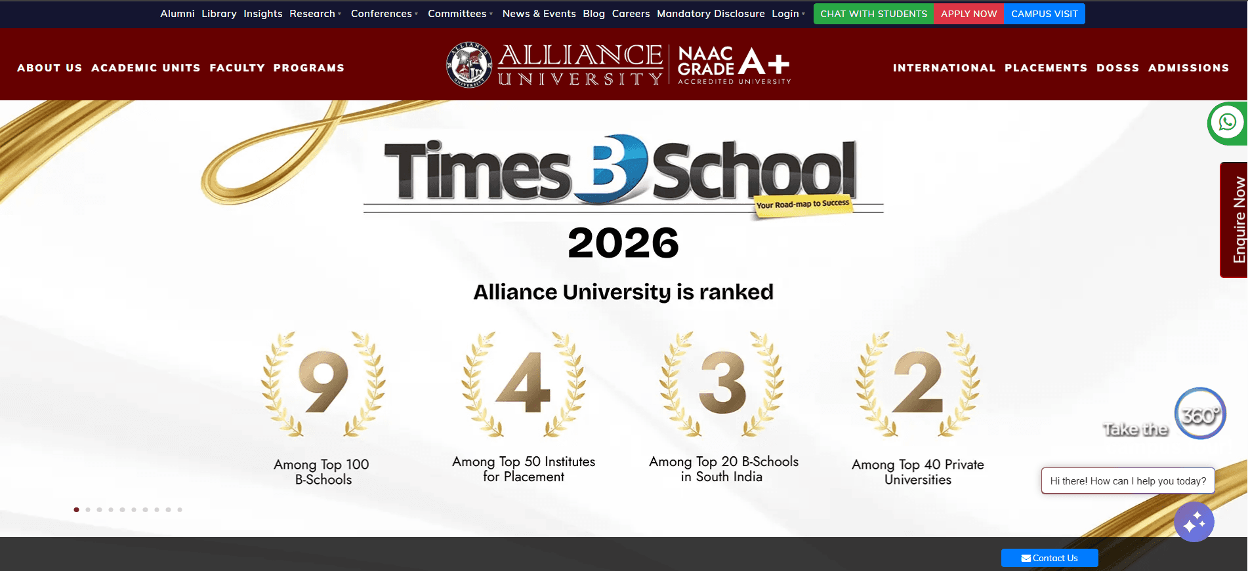
Task: Select the third carousel slide dot
Action: coord(100,509)
